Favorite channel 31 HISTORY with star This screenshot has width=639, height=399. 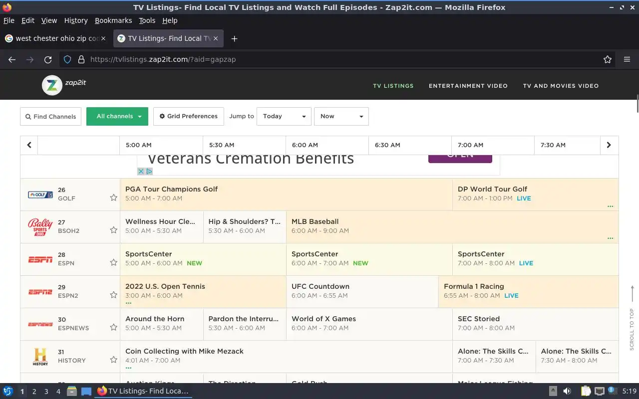113,360
